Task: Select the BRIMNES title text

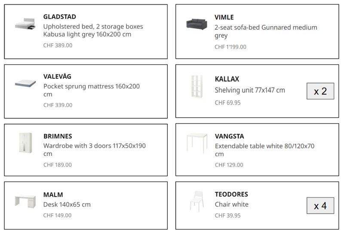Action: tap(58, 136)
